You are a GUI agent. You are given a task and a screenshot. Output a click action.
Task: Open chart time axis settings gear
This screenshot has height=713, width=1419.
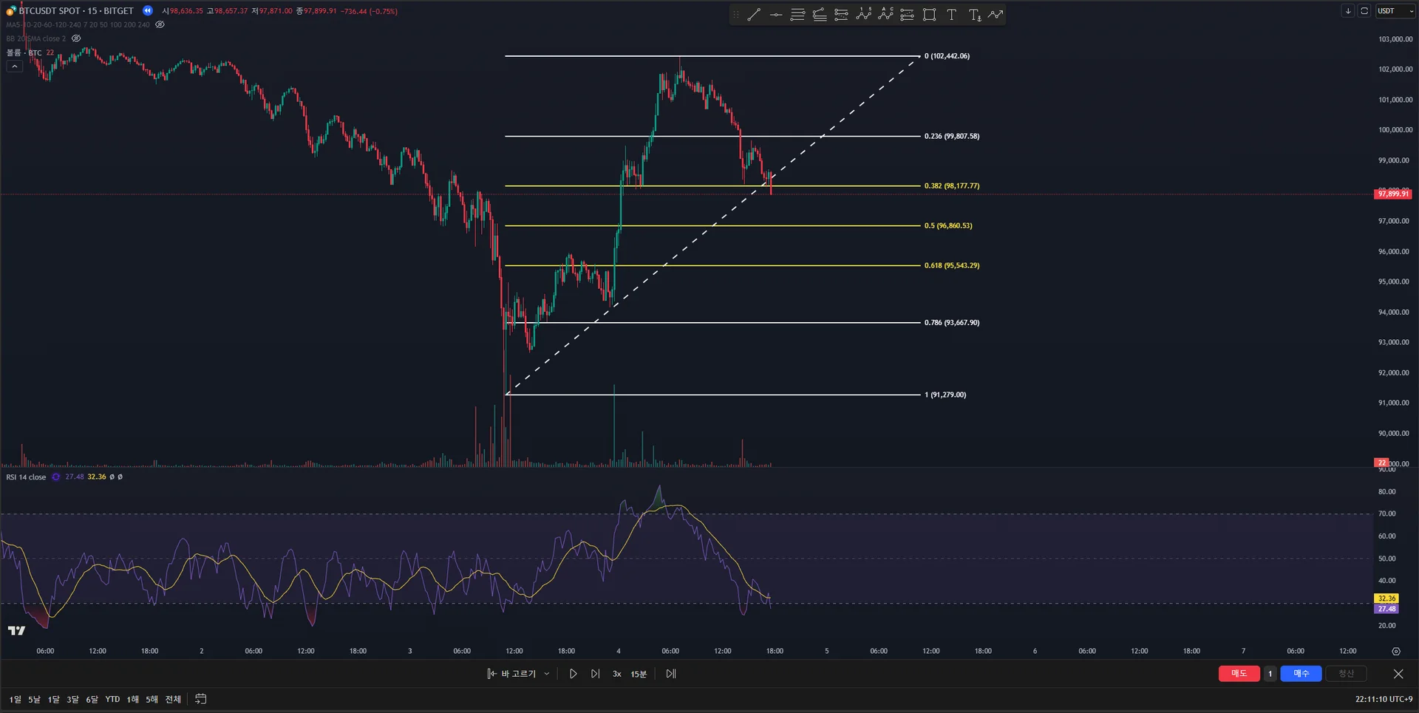pyautogui.click(x=1396, y=651)
